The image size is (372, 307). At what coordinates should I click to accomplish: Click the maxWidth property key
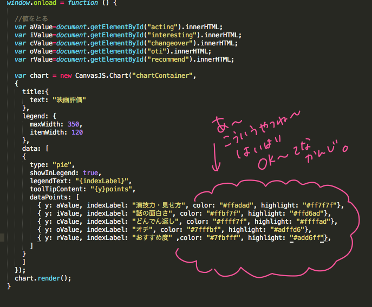pyautogui.click(x=45, y=124)
